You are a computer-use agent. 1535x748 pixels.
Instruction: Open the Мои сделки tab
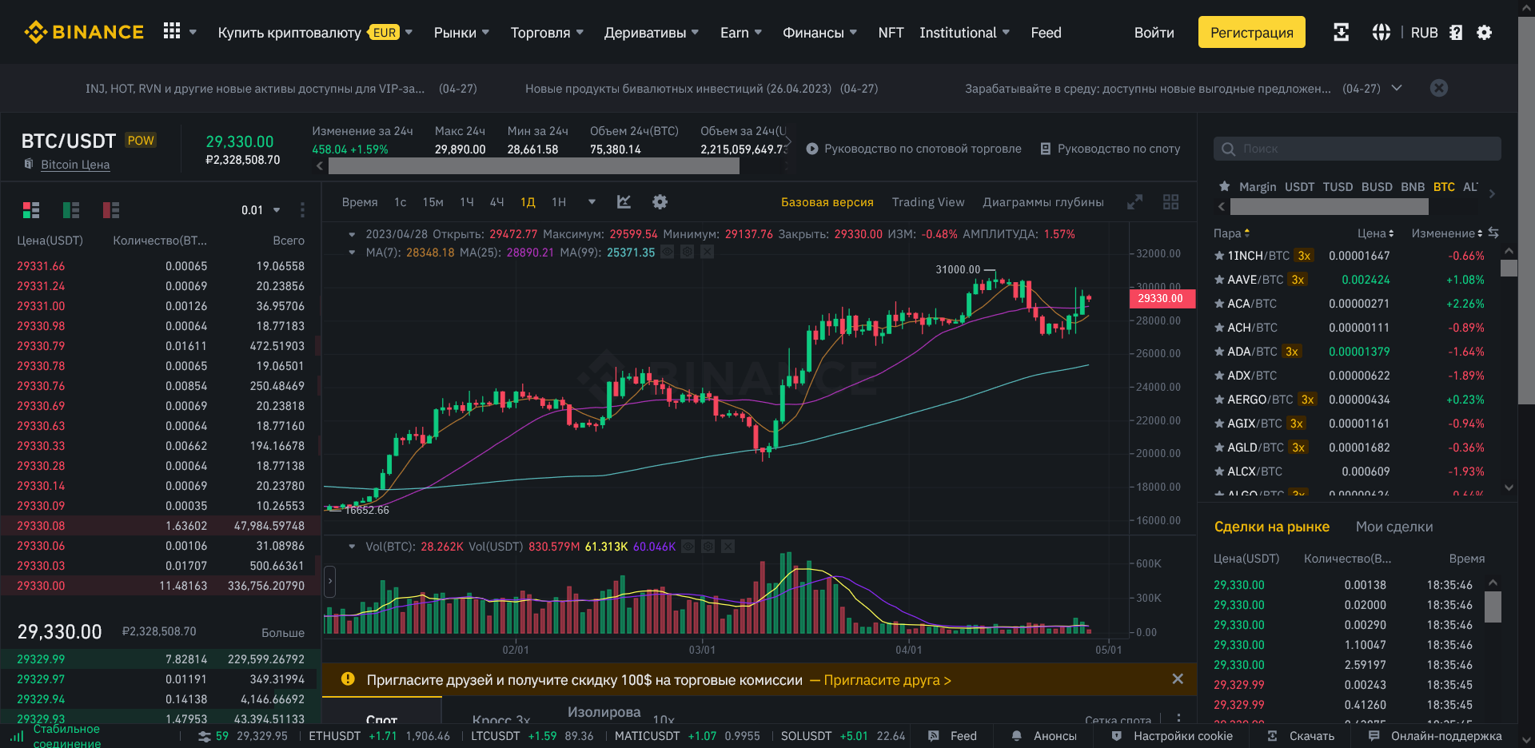pos(1393,527)
